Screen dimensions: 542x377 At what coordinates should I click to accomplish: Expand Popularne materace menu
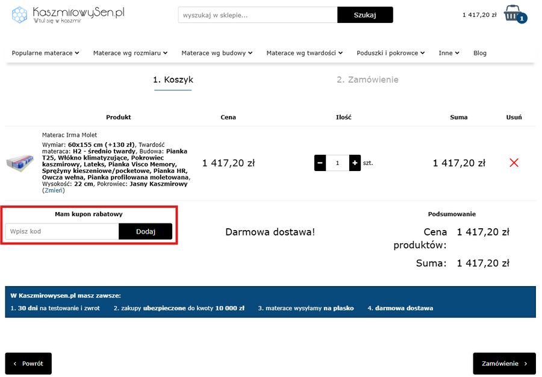point(46,53)
